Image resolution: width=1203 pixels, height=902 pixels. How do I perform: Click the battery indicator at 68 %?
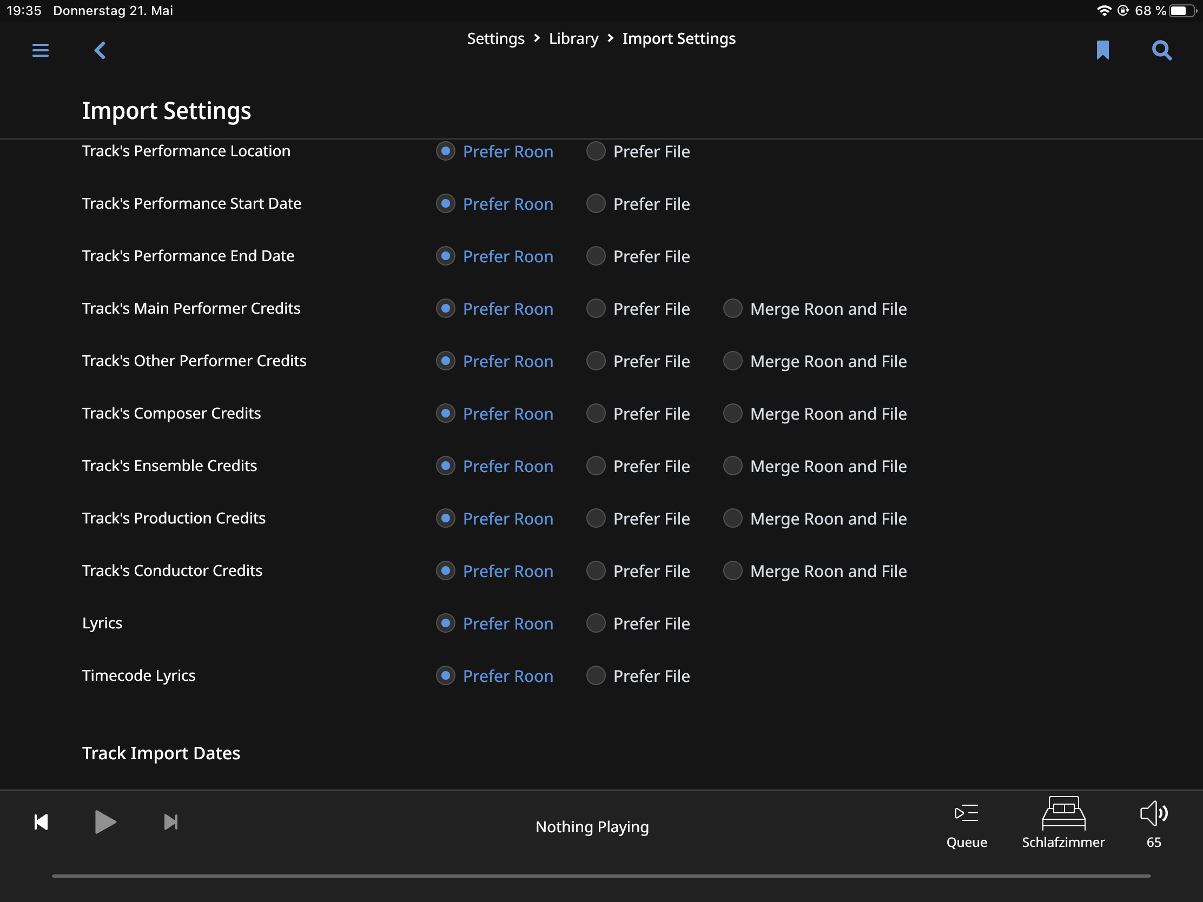pos(1166,10)
